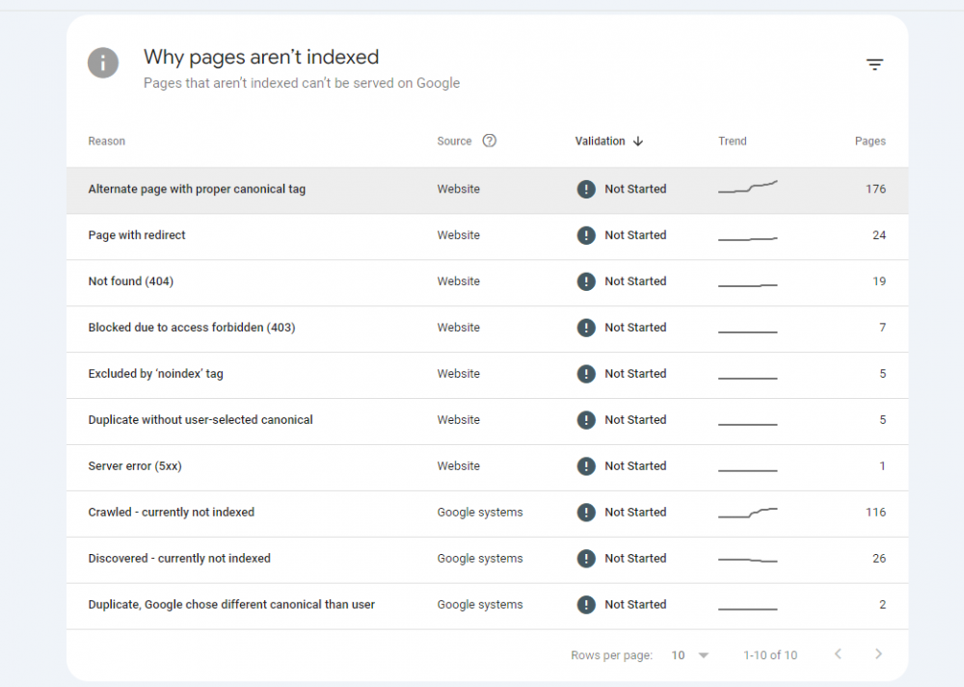The width and height of the screenshot is (964, 687).
Task: Select Crawled - currently not indexed row
Action: [x=172, y=513]
